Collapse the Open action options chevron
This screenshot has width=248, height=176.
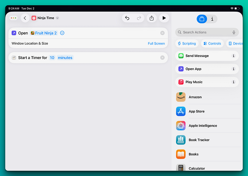(x=62, y=33)
